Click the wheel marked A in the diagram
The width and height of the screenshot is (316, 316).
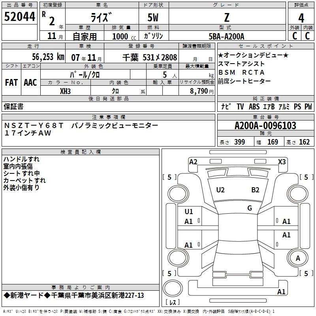click(298, 258)
